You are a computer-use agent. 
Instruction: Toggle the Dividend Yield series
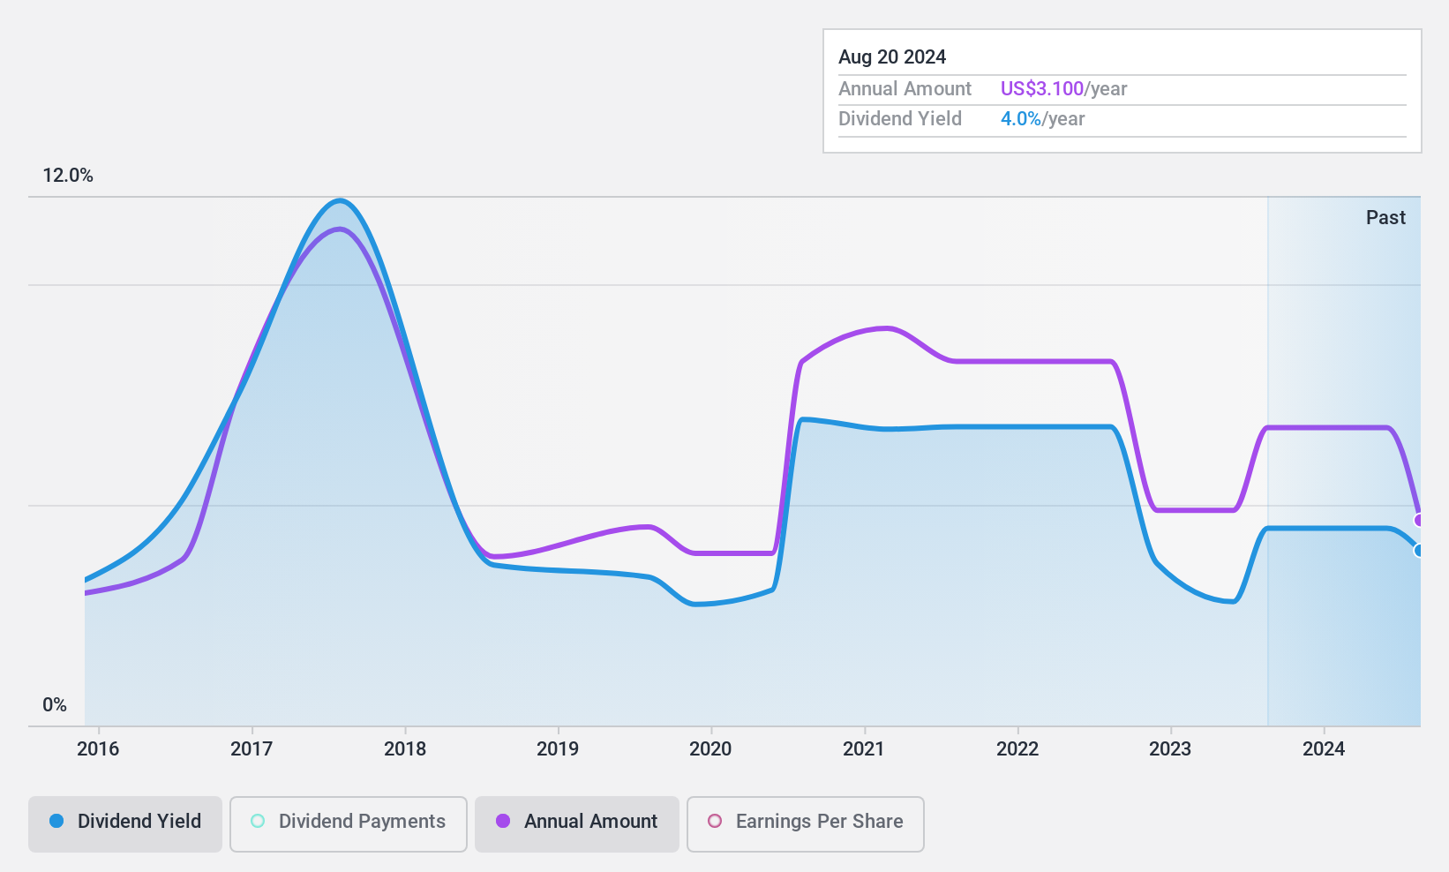pos(125,824)
